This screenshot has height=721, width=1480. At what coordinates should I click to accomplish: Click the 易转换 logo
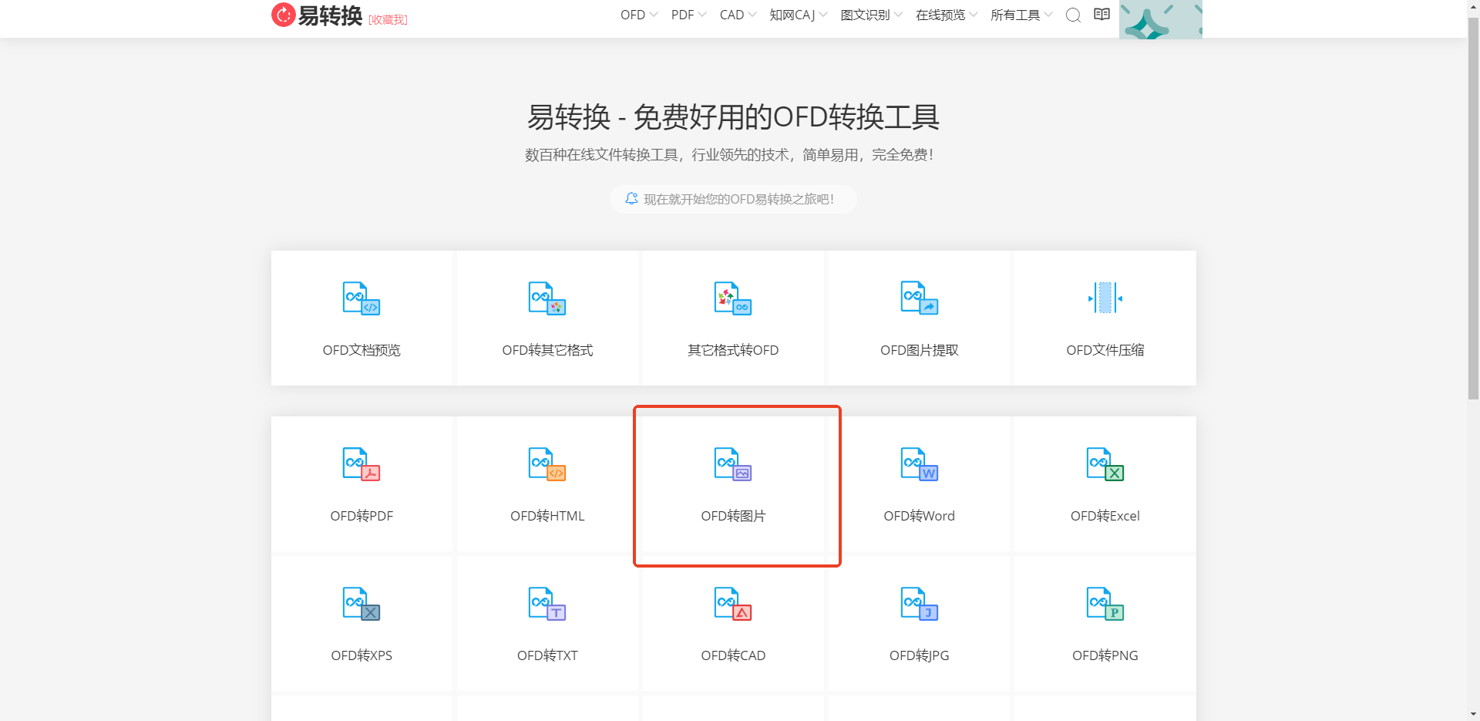click(316, 14)
